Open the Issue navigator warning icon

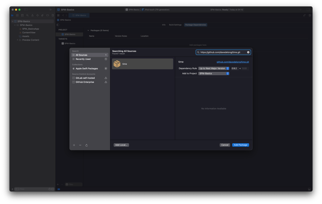tap(32, 15)
